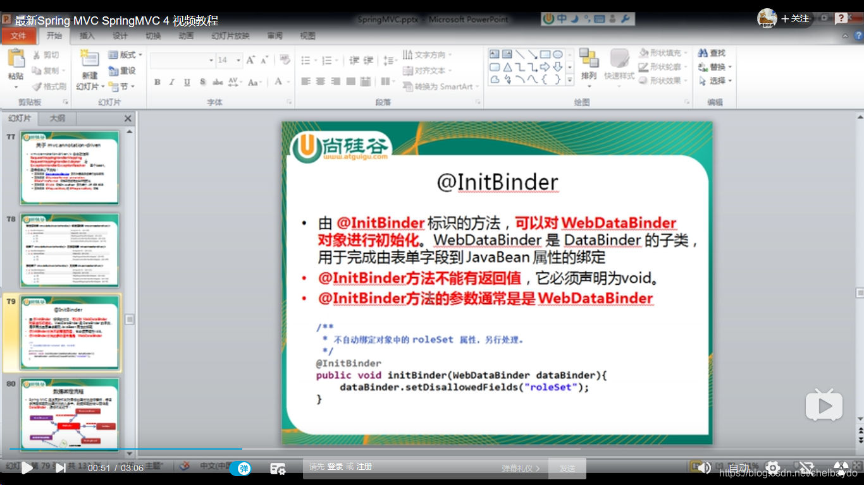Apply Italic formatting
The width and height of the screenshot is (864, 485).
point(172,82)
